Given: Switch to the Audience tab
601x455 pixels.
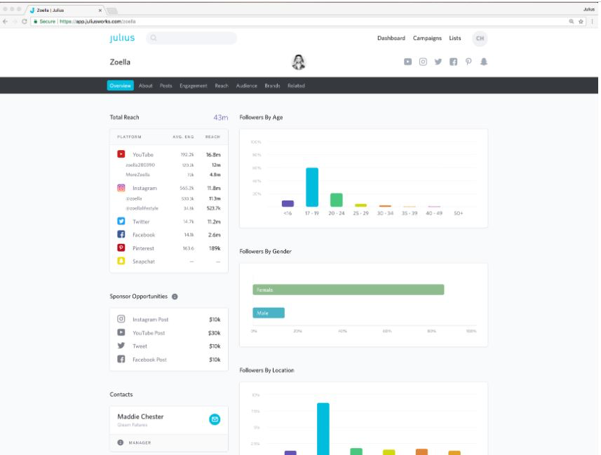Looking at the screenshot, I should click(247, 86).
